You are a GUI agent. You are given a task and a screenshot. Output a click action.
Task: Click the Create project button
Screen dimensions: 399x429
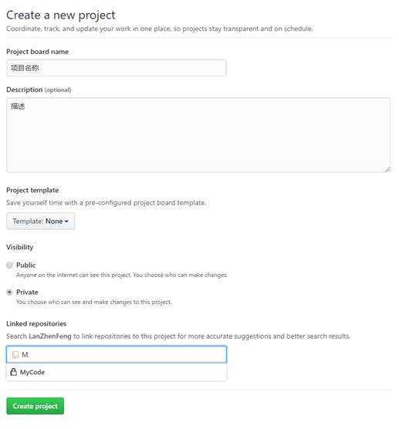[36, 406]
